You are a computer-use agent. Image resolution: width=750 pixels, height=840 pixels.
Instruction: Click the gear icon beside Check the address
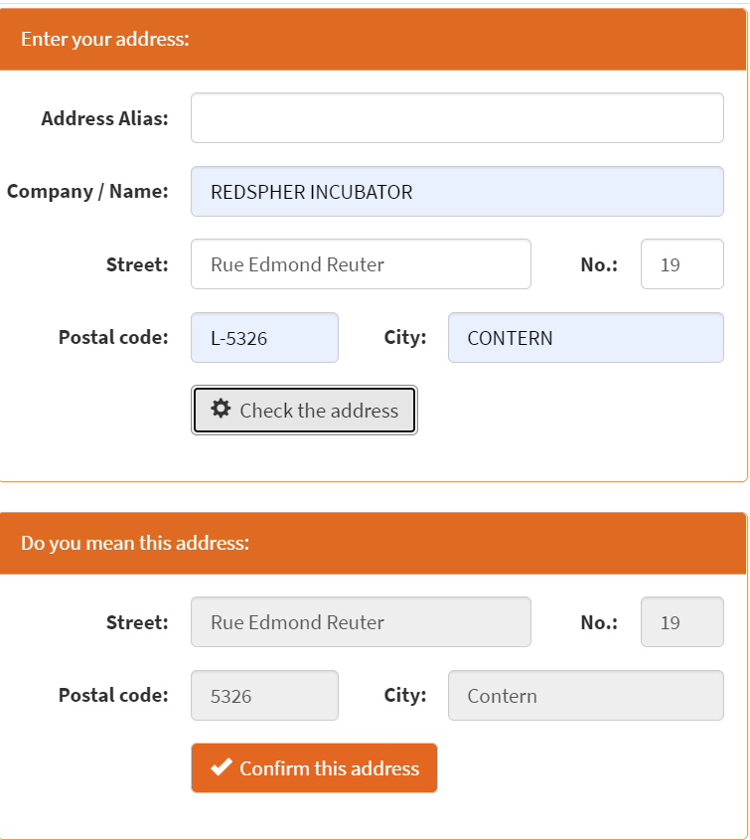point(220,409)
